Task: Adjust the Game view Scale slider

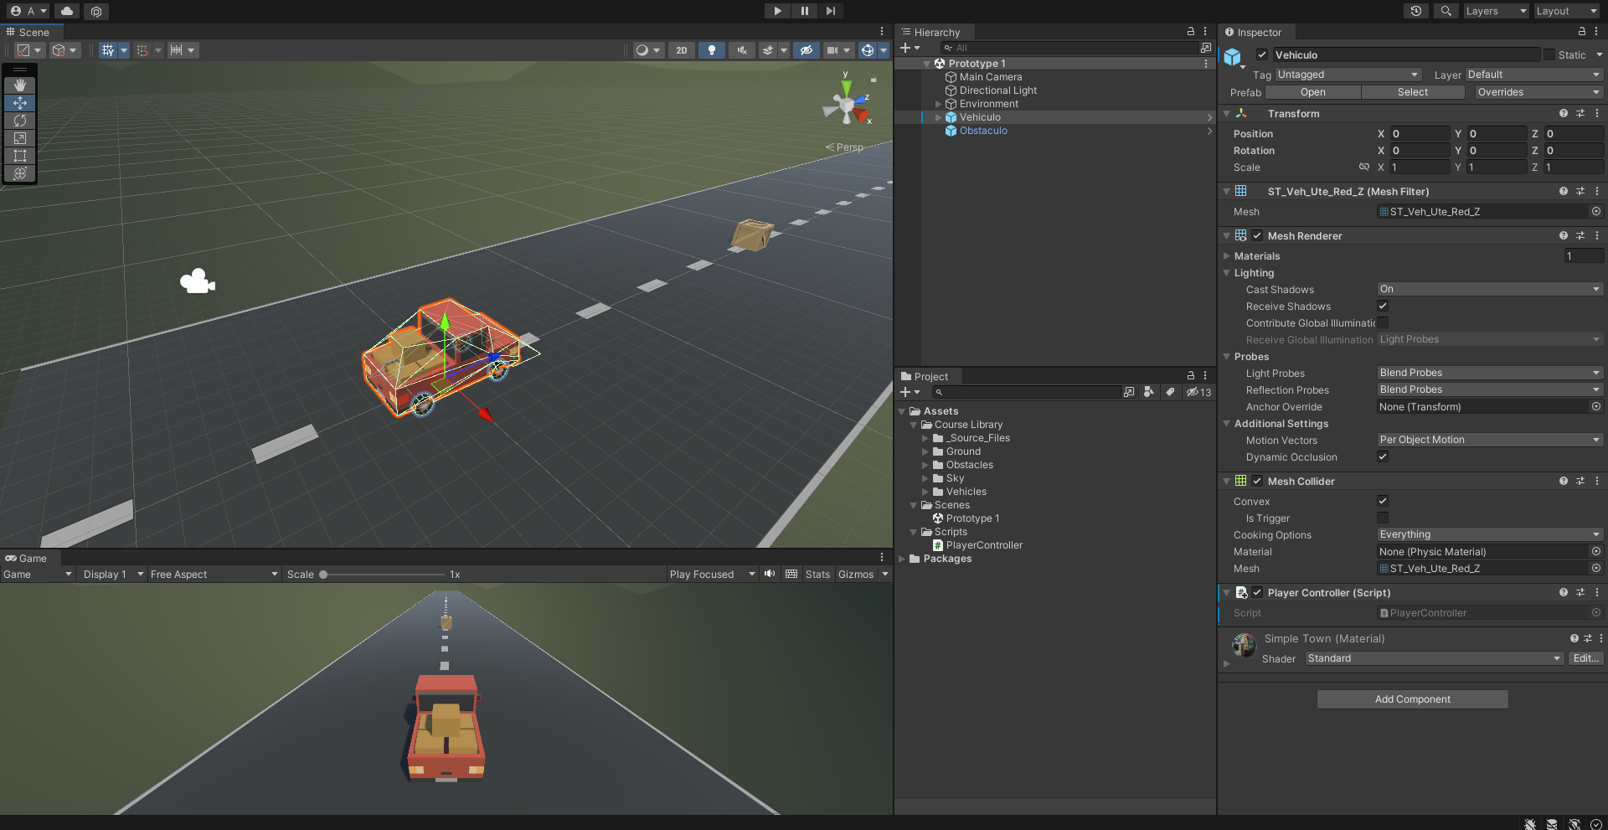Action: point(324,575)
